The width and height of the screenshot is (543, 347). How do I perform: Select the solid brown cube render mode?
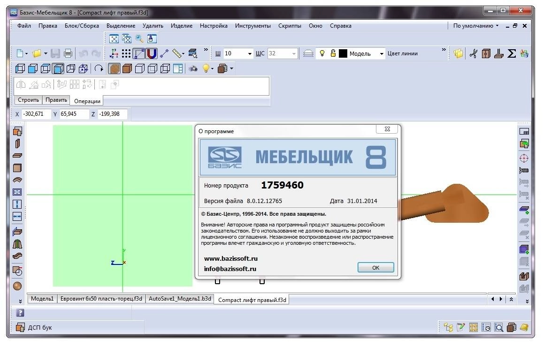127,68
